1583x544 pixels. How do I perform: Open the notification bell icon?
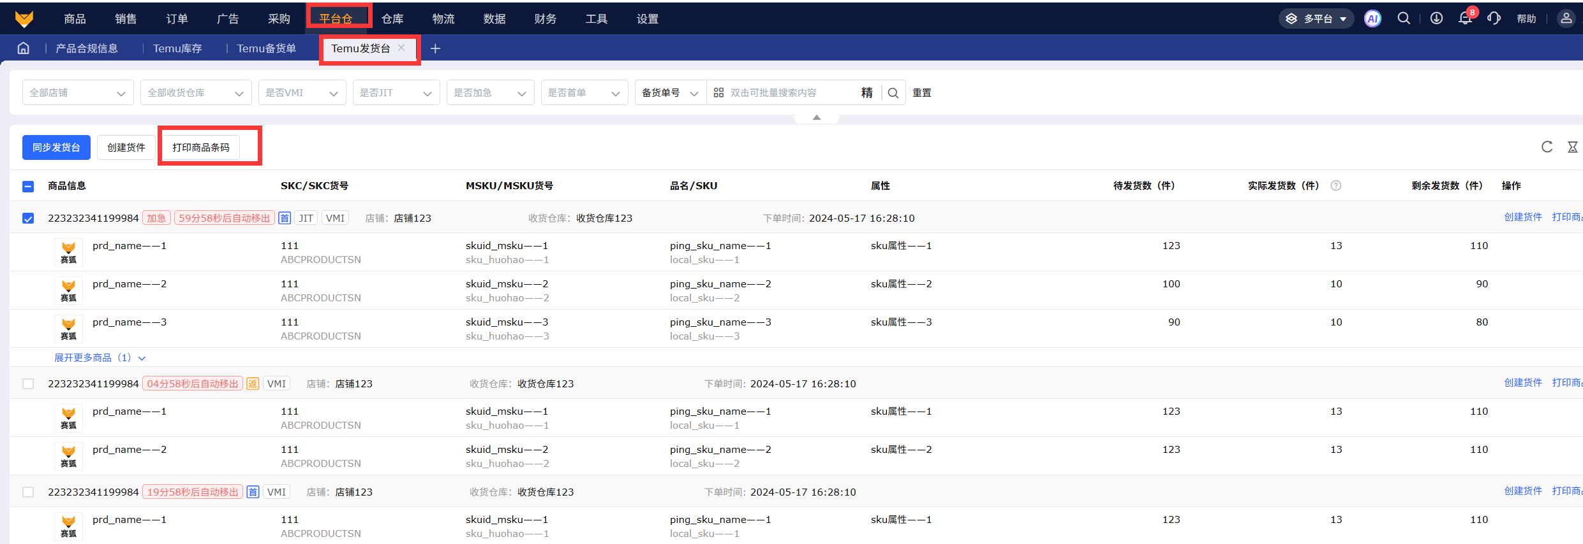click(1465, 18)
